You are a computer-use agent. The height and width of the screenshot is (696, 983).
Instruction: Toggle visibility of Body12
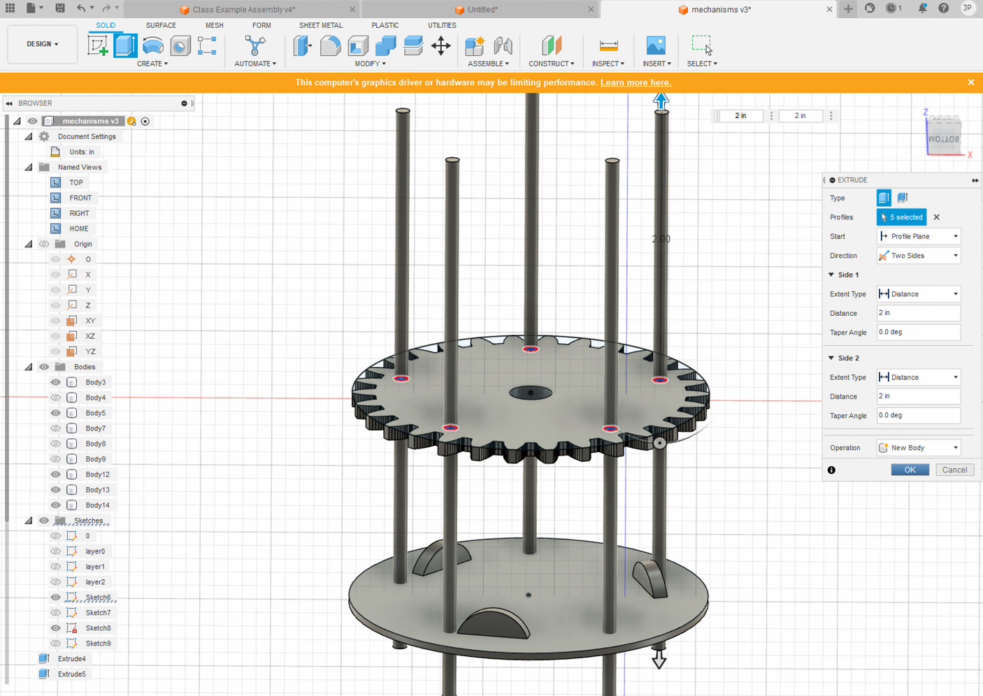56,474
